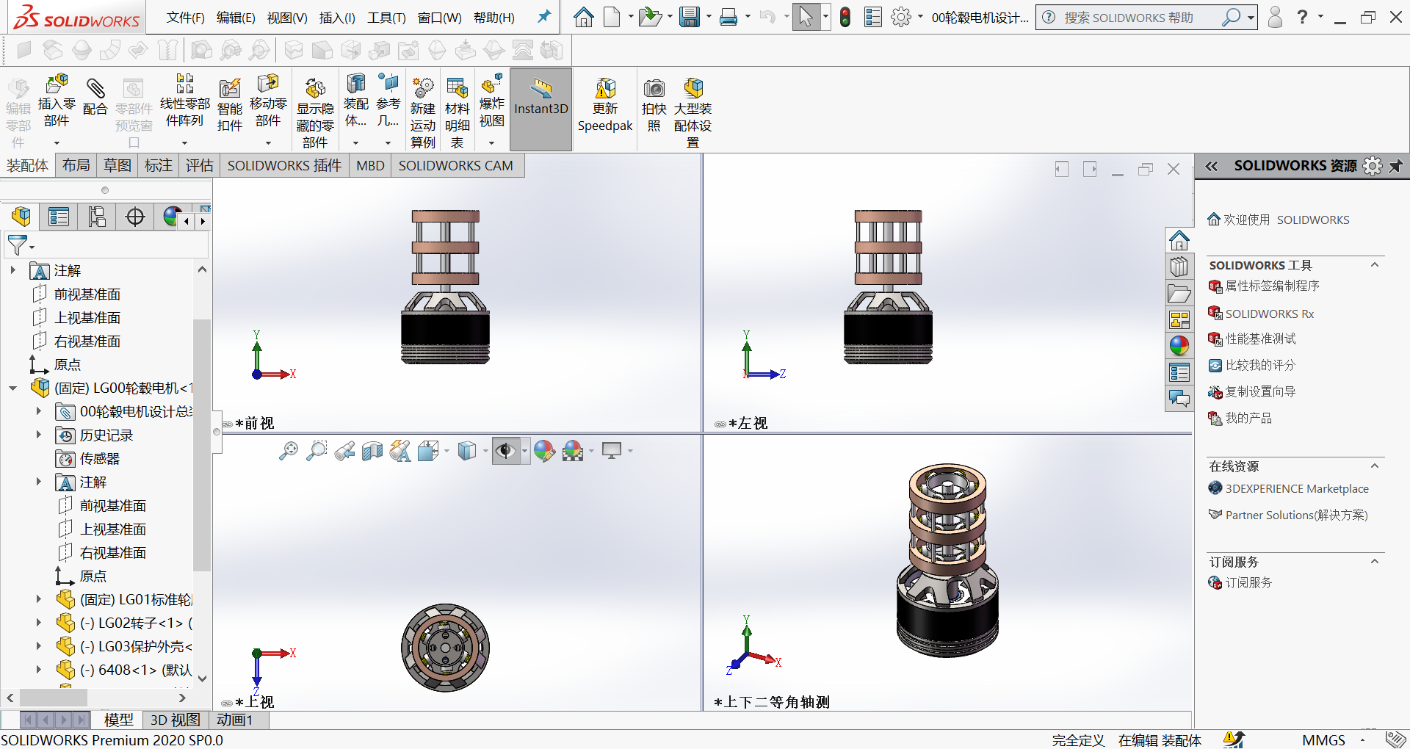Expand the (-) LG02转子<1> component node
The image size is (1410, 749).
click(x=39, y=623)
